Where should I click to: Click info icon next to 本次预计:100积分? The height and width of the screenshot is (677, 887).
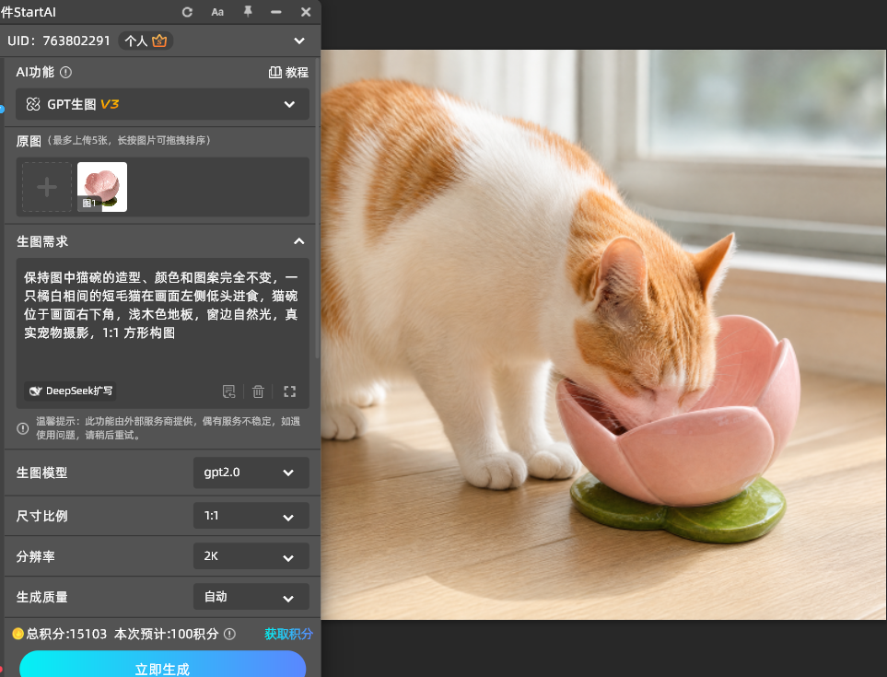pos(229,634)
